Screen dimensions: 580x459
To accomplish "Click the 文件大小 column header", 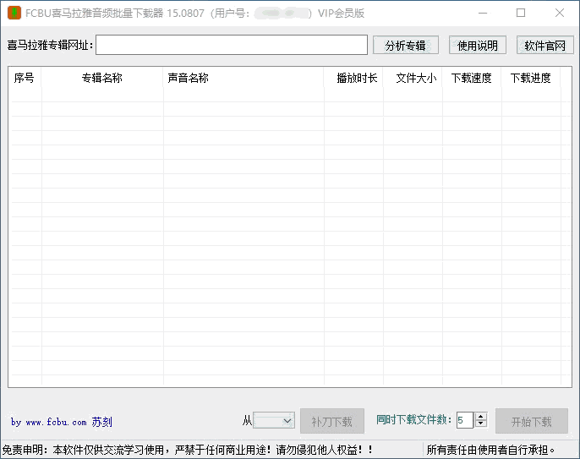I will point(413,78).
